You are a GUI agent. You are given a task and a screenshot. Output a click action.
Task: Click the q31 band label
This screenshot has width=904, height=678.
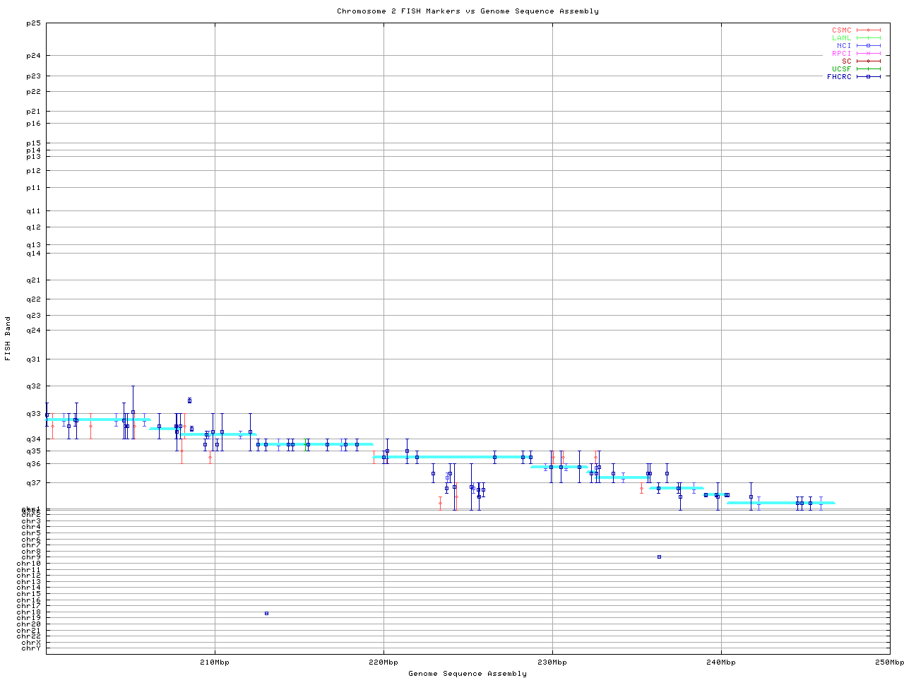33,359
